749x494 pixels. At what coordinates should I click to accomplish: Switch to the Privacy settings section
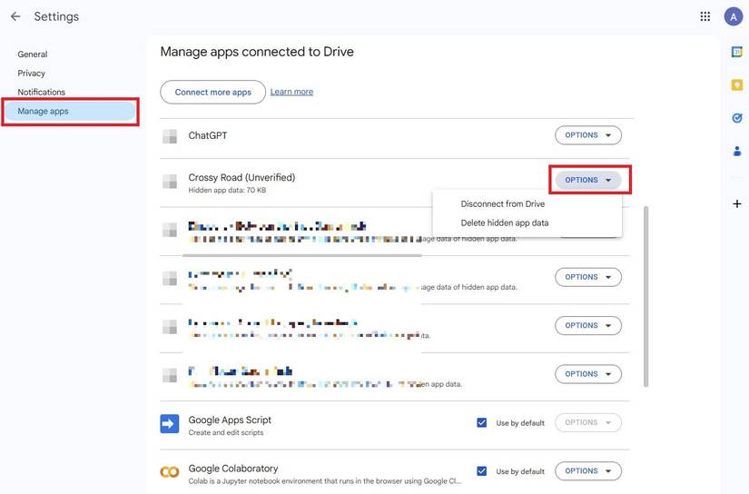click(31, 74)
